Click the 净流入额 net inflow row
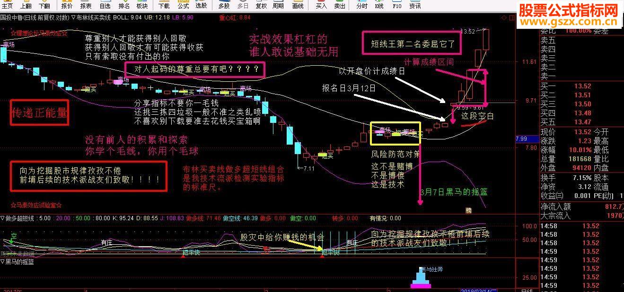Screen dimensions: 624x292 [x=582, y=206]
